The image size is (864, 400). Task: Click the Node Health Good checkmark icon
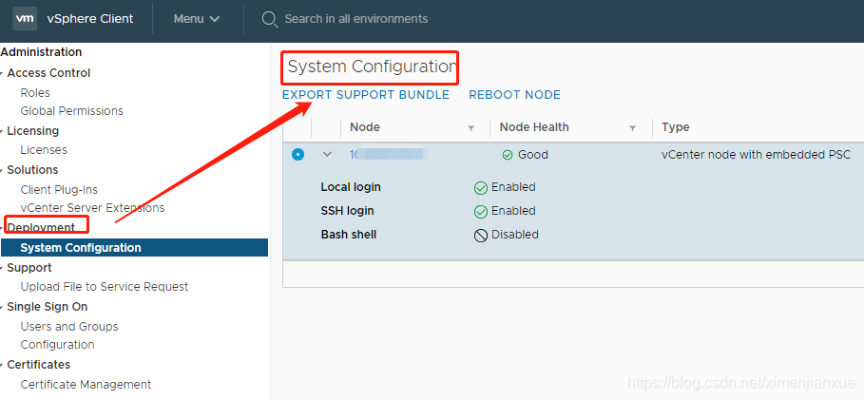point(508,156)
